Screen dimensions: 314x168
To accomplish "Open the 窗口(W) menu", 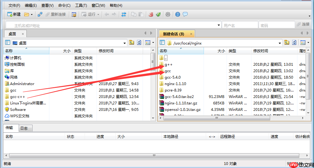I will [98, 6].
